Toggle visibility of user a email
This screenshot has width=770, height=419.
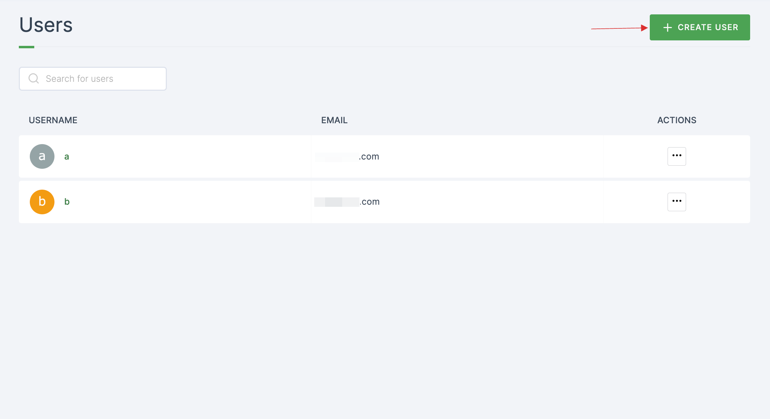[x=336, y=156]
